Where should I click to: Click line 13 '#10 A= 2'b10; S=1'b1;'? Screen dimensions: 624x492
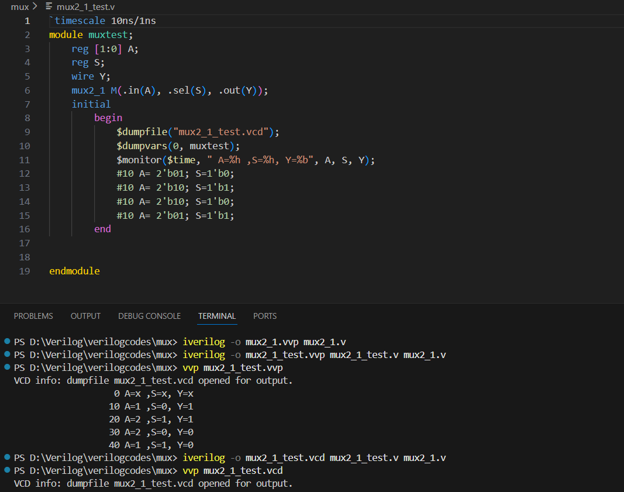click(175, 187)
